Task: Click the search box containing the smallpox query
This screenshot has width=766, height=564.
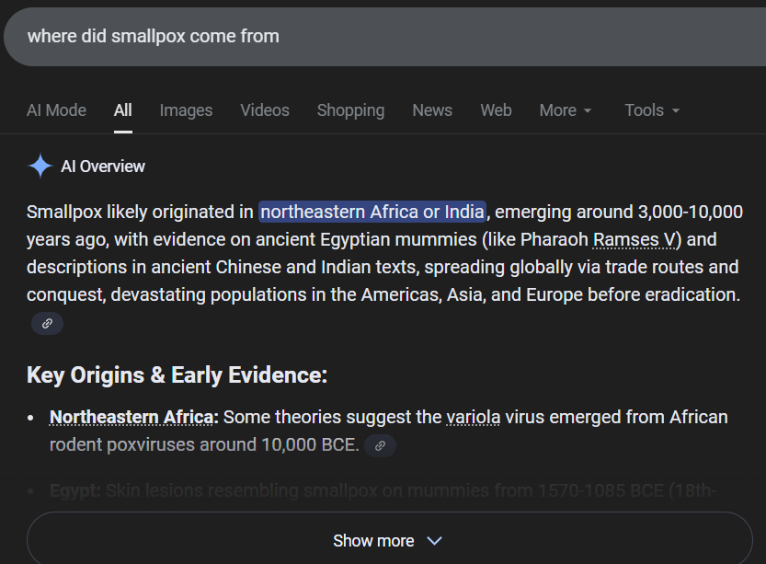Action: pyautogui.click(x=386, y=37)
